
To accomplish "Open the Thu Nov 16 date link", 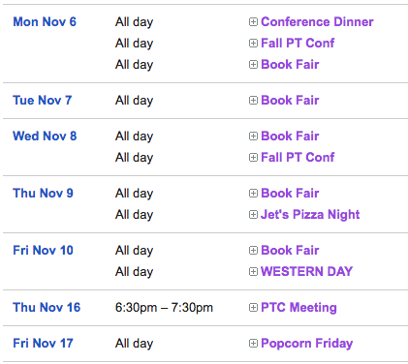I will (47, 308).
